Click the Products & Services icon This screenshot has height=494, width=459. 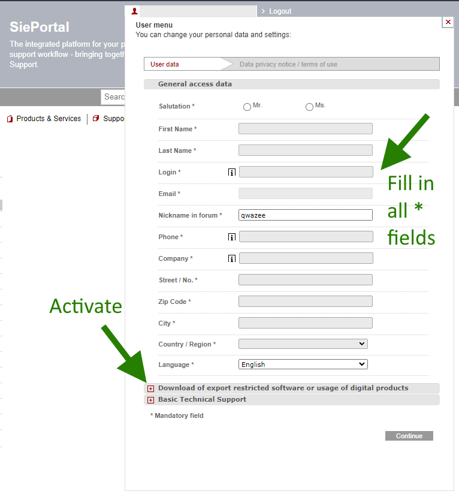pyautogui.click(x=10, y=119)
